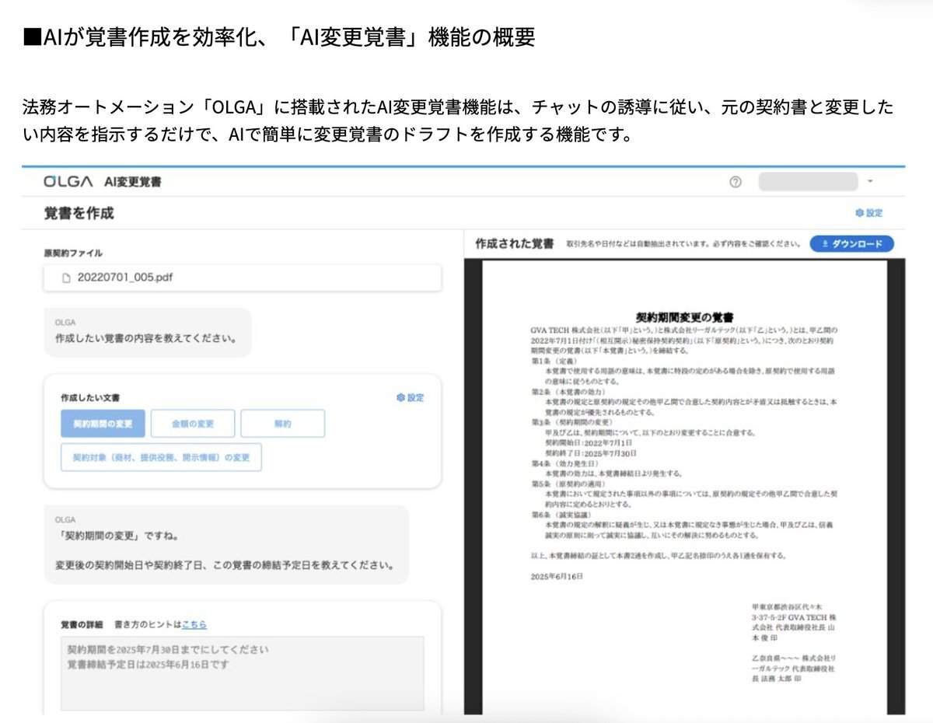Screen dimensions: 933x723
Task: Click 契約終了日:2025年7月30日 line in document
Action: [591, 452]
